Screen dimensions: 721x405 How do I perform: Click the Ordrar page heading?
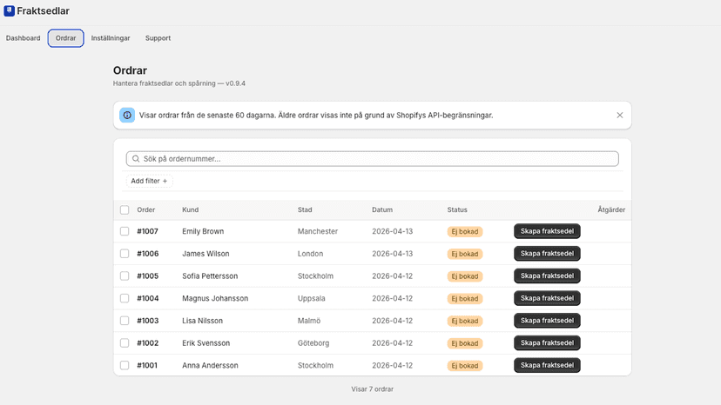click(130, 70)
